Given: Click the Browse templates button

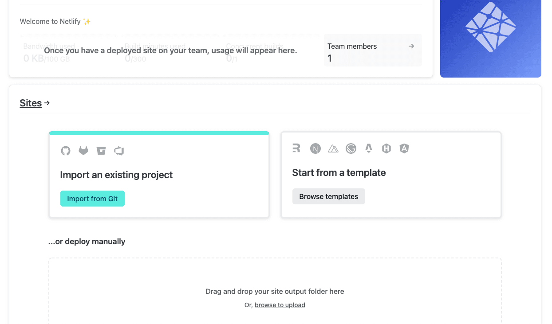Looking at the screenshot, I should [329, 196].
